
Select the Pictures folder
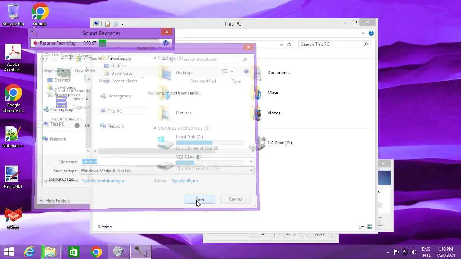175,113
